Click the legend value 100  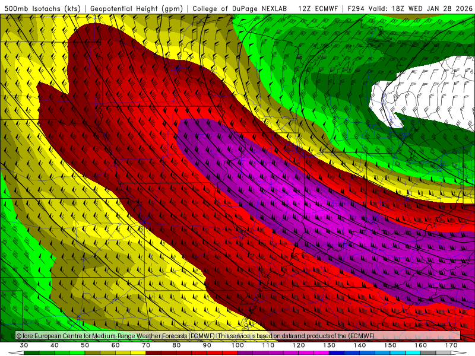[x=237, y=345]
